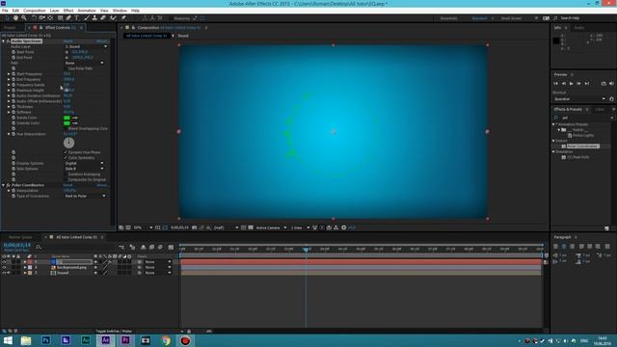Select the Clone Stamp tool
Image resolution: width=617 pixels, height=347 pixels.
point(94,18)
